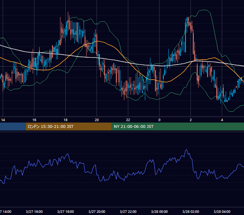Screen dimensions: 244x215
Task: Click the 3/28 02:00 date label
Action: (x=191, y=211)
